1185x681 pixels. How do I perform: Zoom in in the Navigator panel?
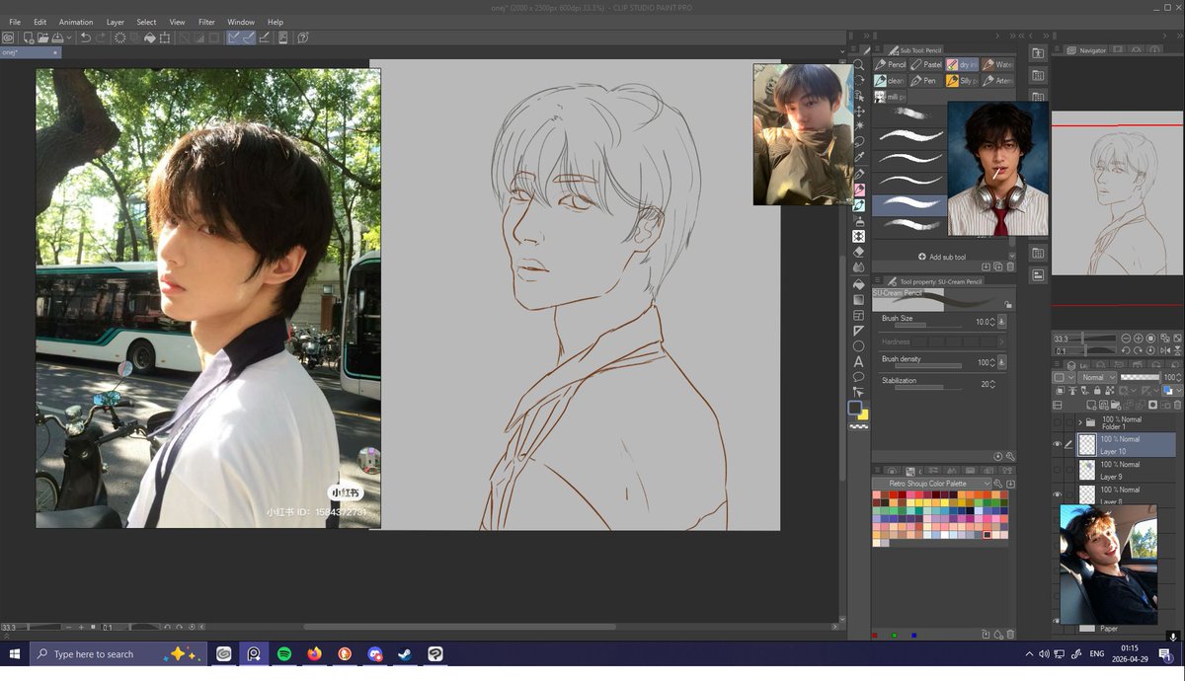[1139, 338]
